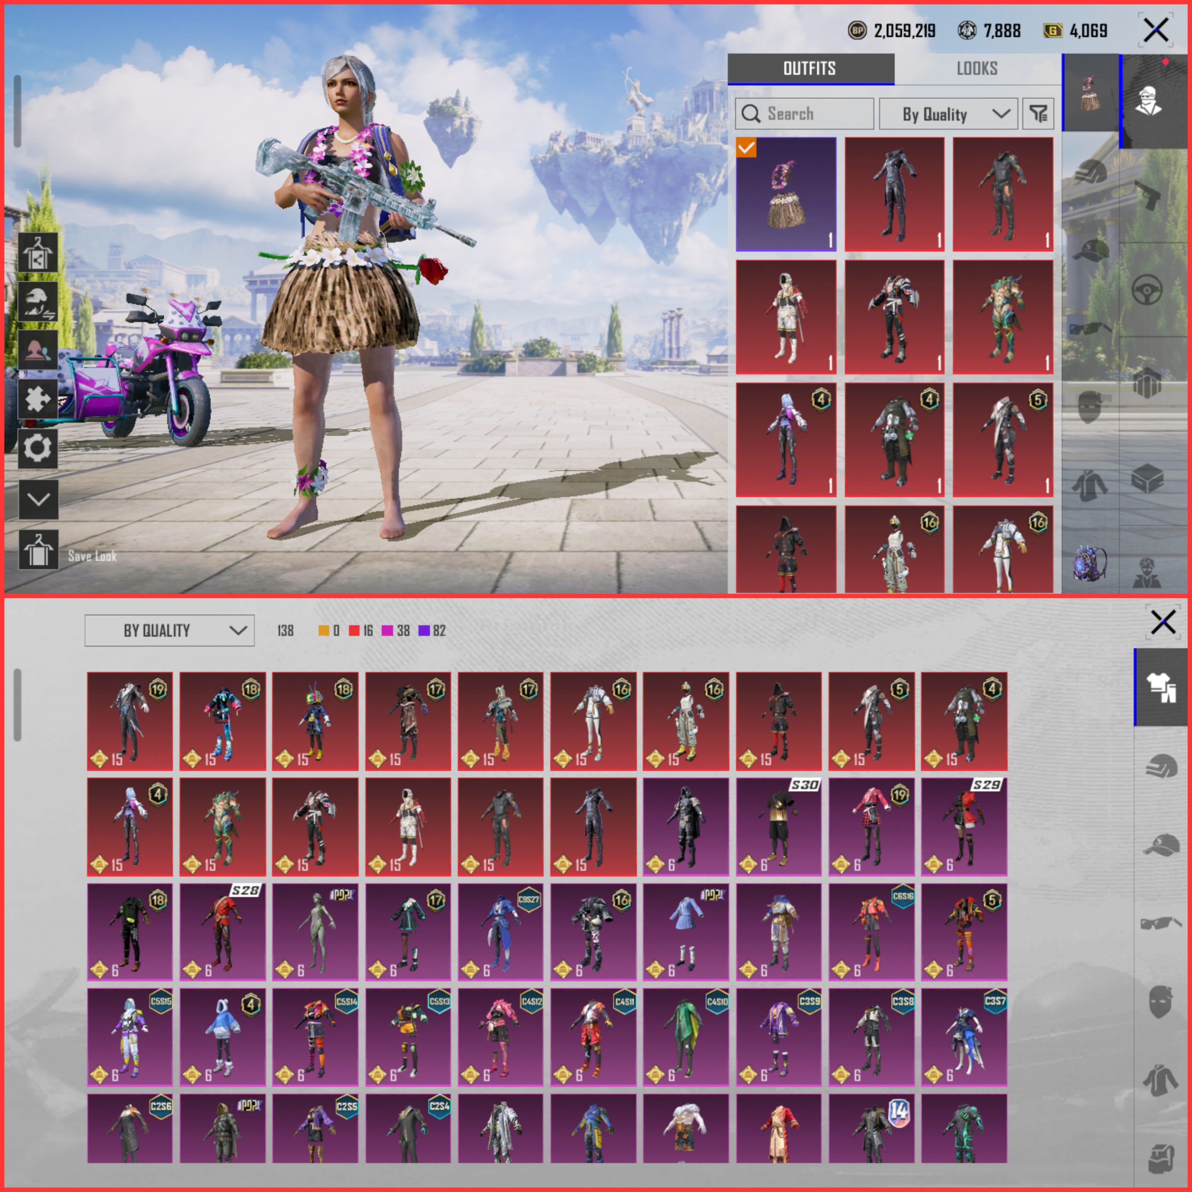Select the outfit tagged S28 in bottom grid
Image resolution: width=1192 pixels, height=1192 pixels.
tap(223, 932)
